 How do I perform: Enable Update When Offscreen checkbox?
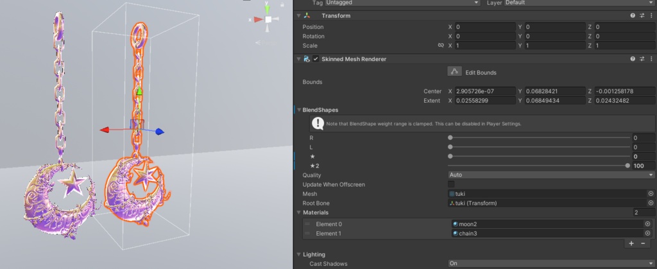(x=451, y=184)
